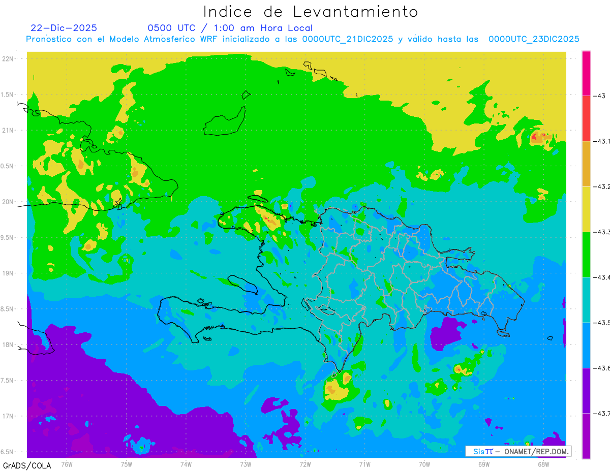Click the '70W' longitude label

(424, 464)
